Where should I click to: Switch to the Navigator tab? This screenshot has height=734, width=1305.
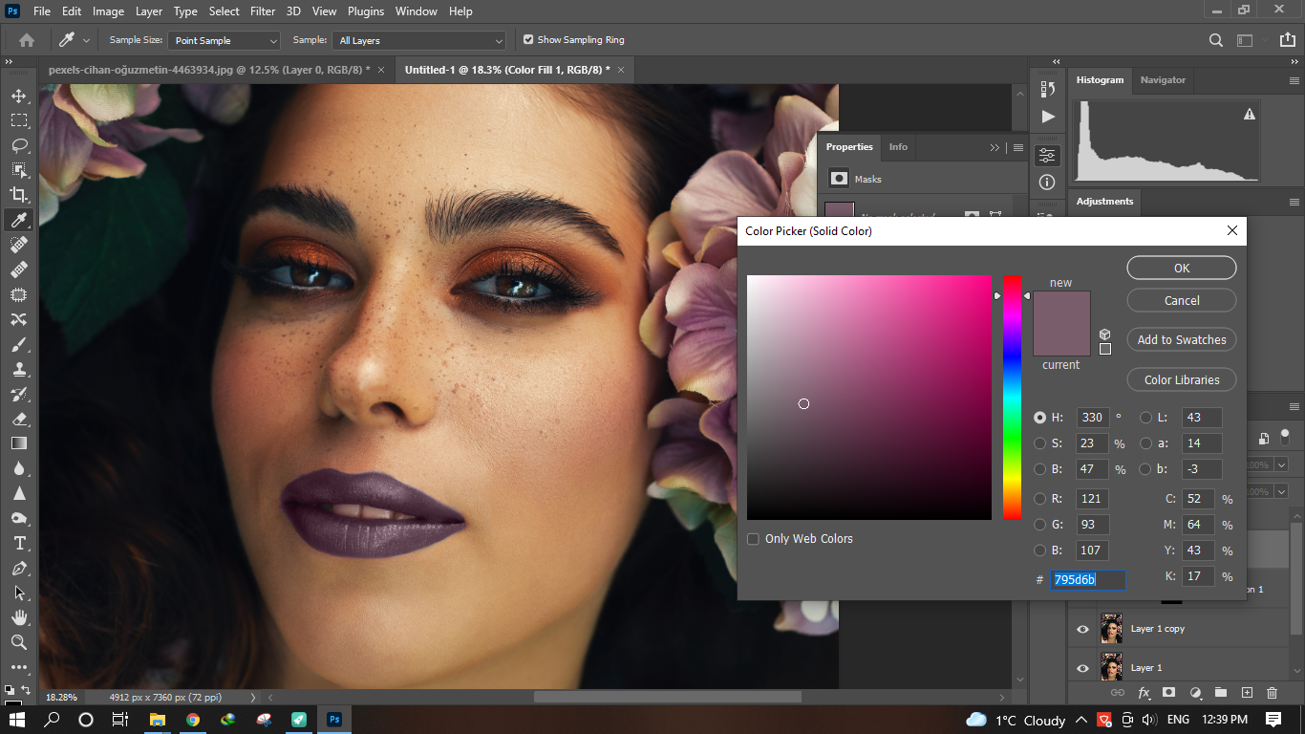[1163, 80]
